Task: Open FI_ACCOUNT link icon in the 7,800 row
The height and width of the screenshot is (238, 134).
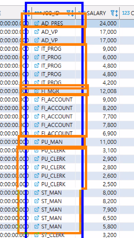Action: (36, 125)
